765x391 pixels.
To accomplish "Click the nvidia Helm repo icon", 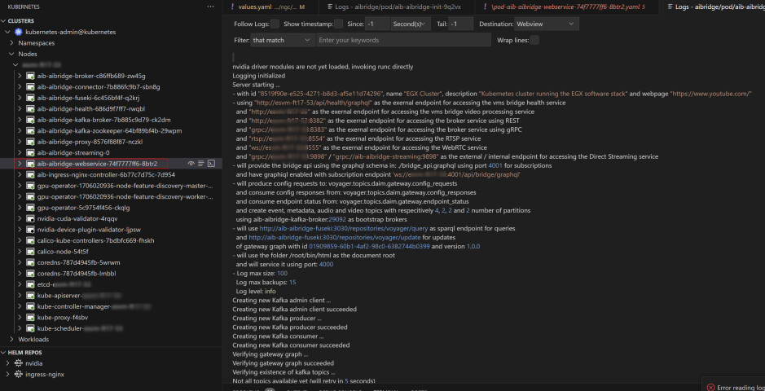I will point(18,363).
